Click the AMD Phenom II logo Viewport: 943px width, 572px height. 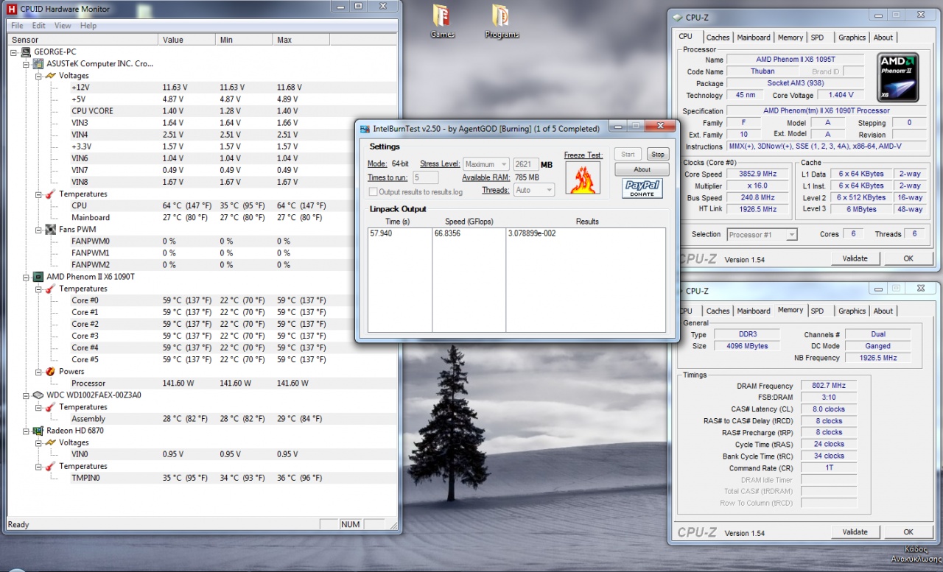897,77
